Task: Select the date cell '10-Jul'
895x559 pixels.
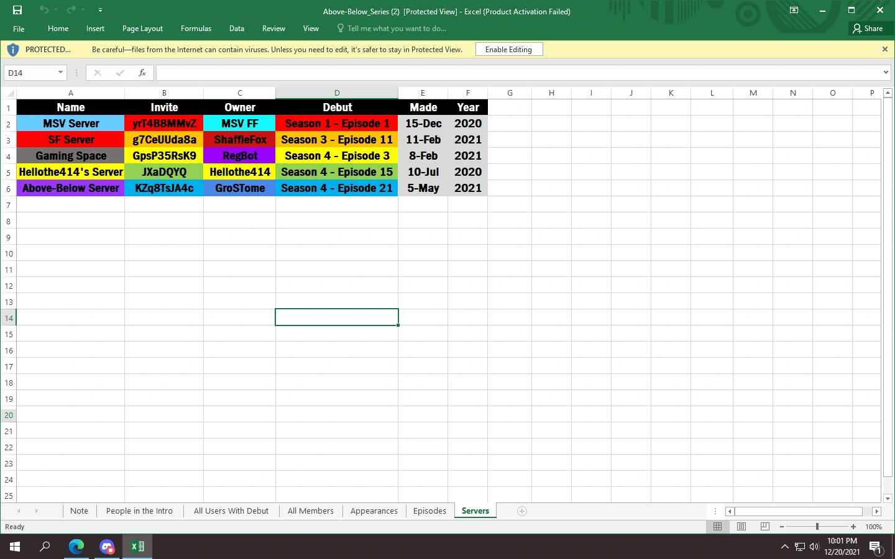Action: click(423, 172)
